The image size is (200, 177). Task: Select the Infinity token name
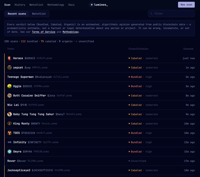tap(20, 142)
